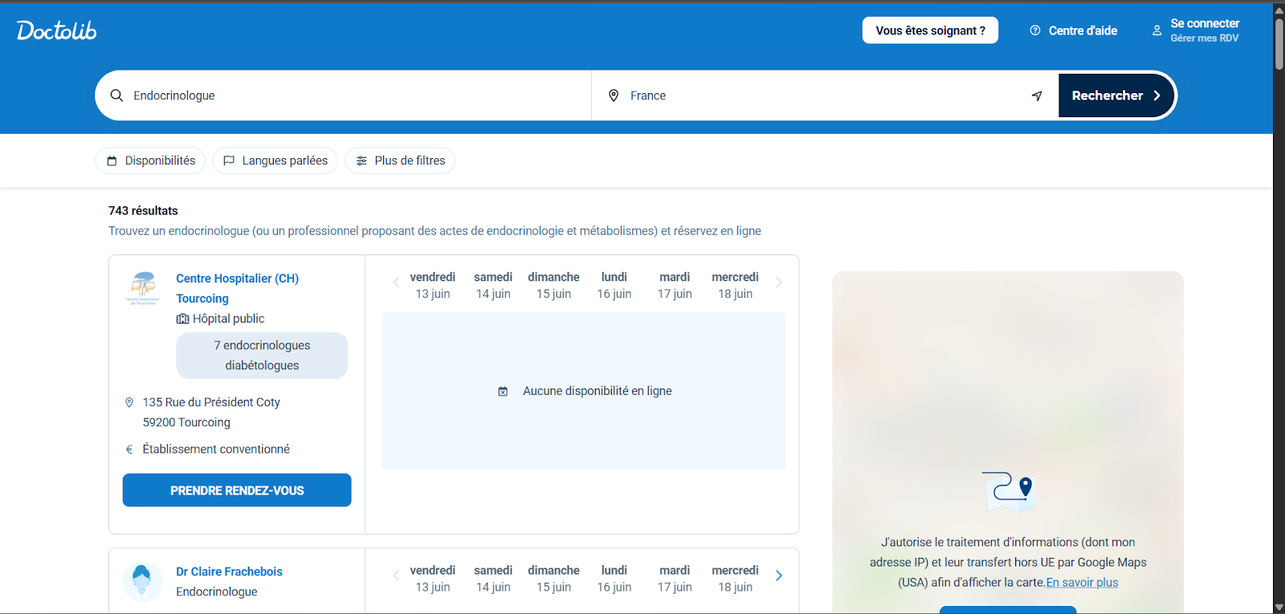The image size is (1285, 614).
Task: Click Aucune disponibilité en ligne text
Action: [598, 391]
